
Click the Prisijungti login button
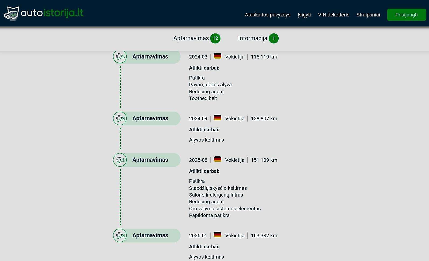click(x=407, y=15)
